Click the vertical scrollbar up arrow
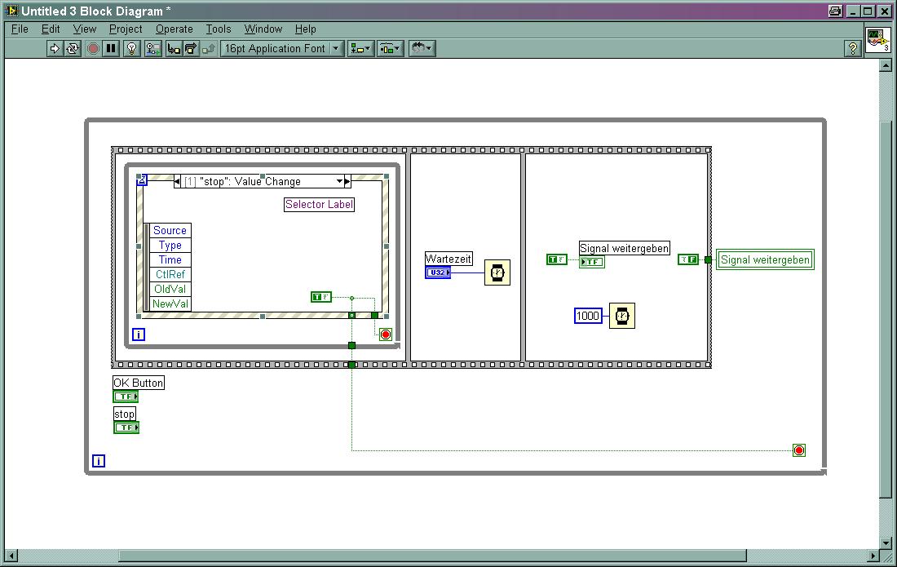Image resolution: width=897 pixels, height=567 pixels. [x=885, y=65]
